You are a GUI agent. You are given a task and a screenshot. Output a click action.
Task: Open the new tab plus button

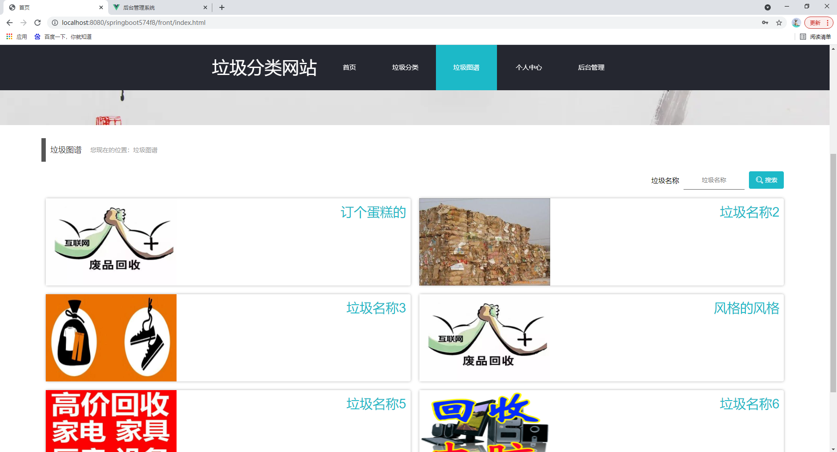click(x=222, y=7)
